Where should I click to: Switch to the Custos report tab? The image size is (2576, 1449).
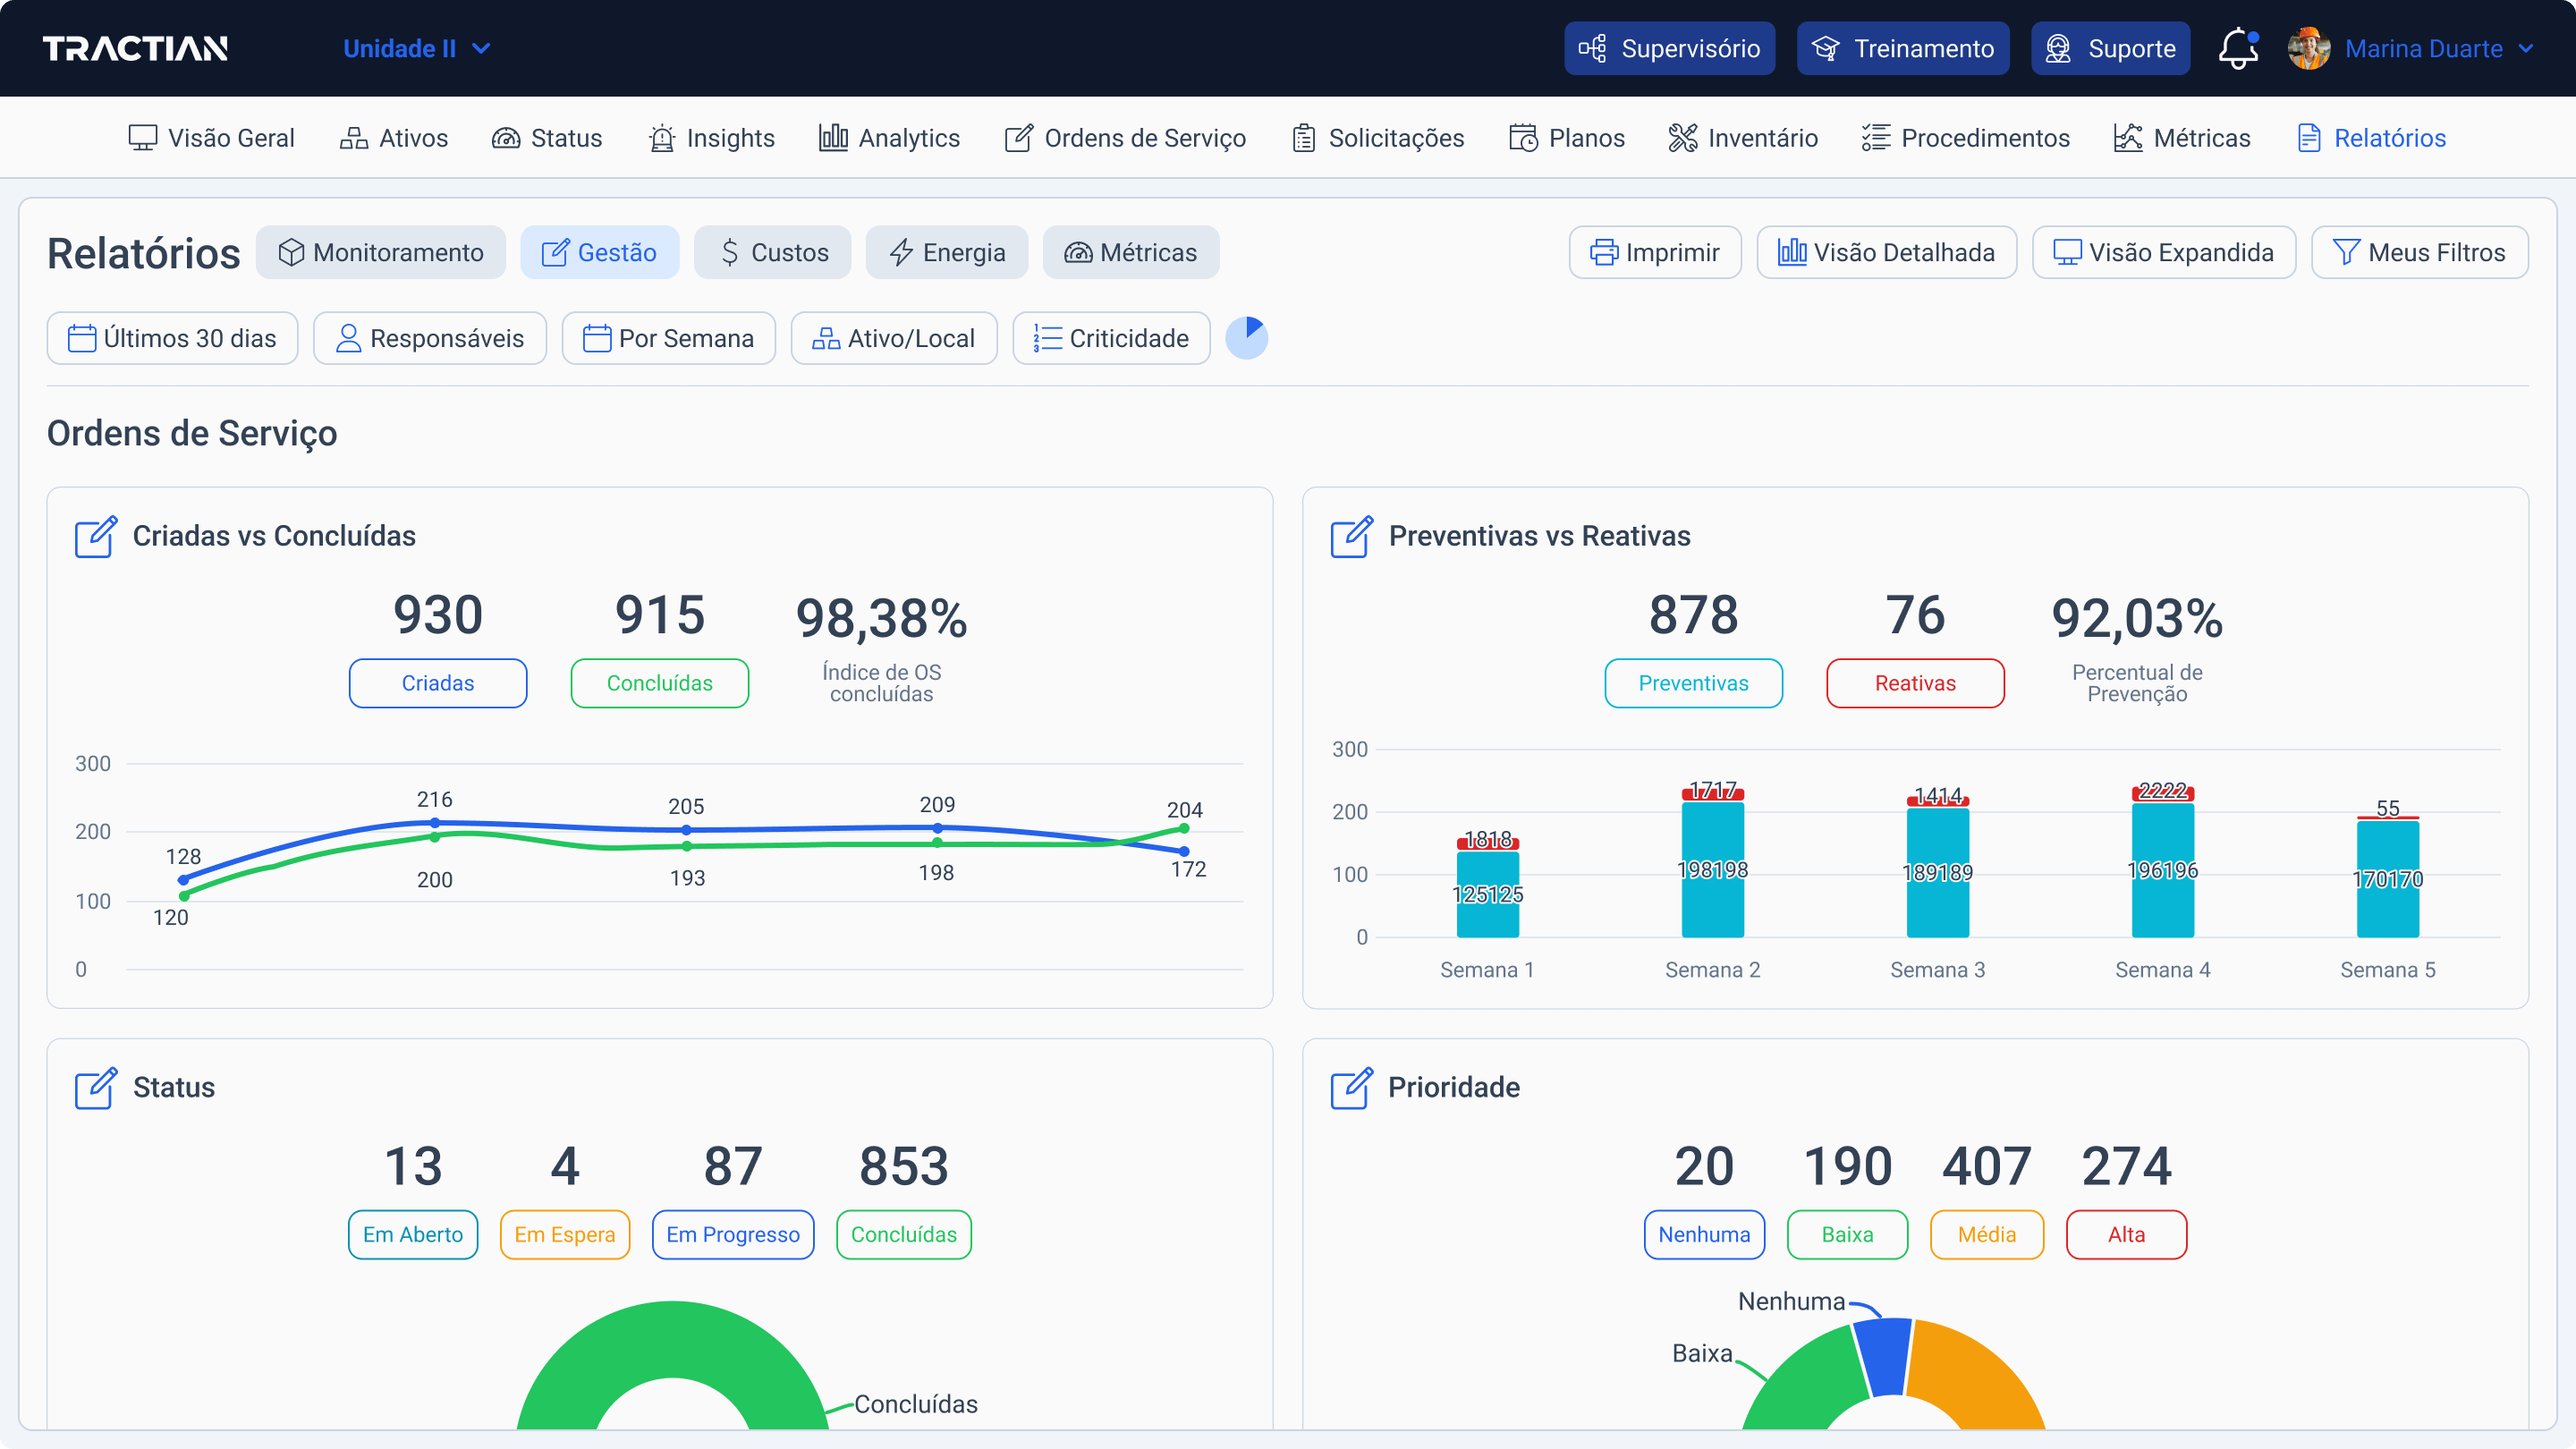tap(772, 252)
